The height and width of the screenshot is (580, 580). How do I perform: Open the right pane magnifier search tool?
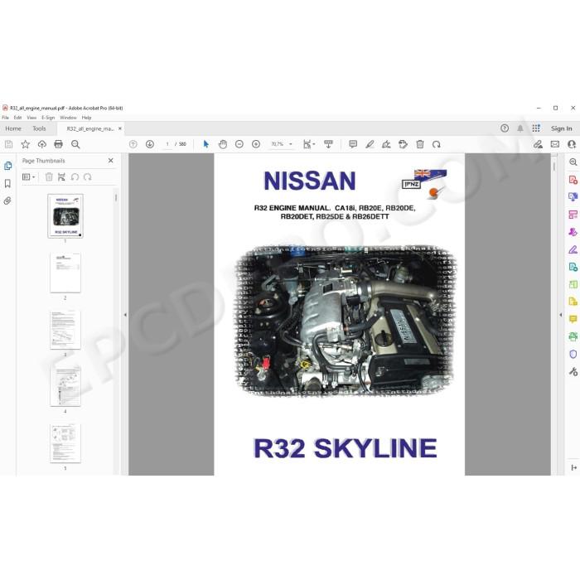point(573,162)
